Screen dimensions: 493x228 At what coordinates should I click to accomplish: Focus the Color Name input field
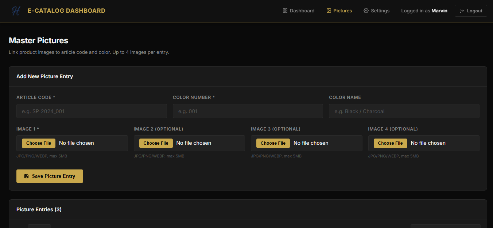404,111
